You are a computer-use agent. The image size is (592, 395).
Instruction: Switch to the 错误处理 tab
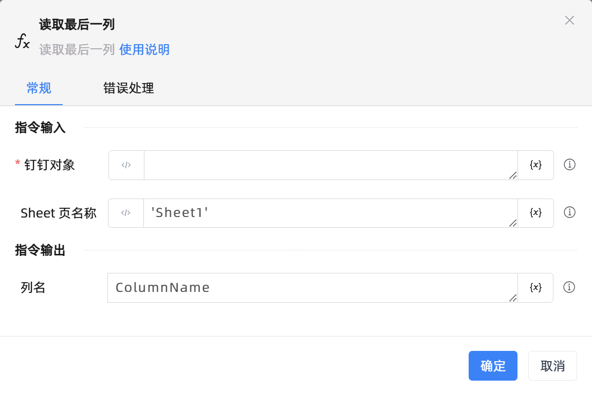pyautogui.click(x=128, y=88)
